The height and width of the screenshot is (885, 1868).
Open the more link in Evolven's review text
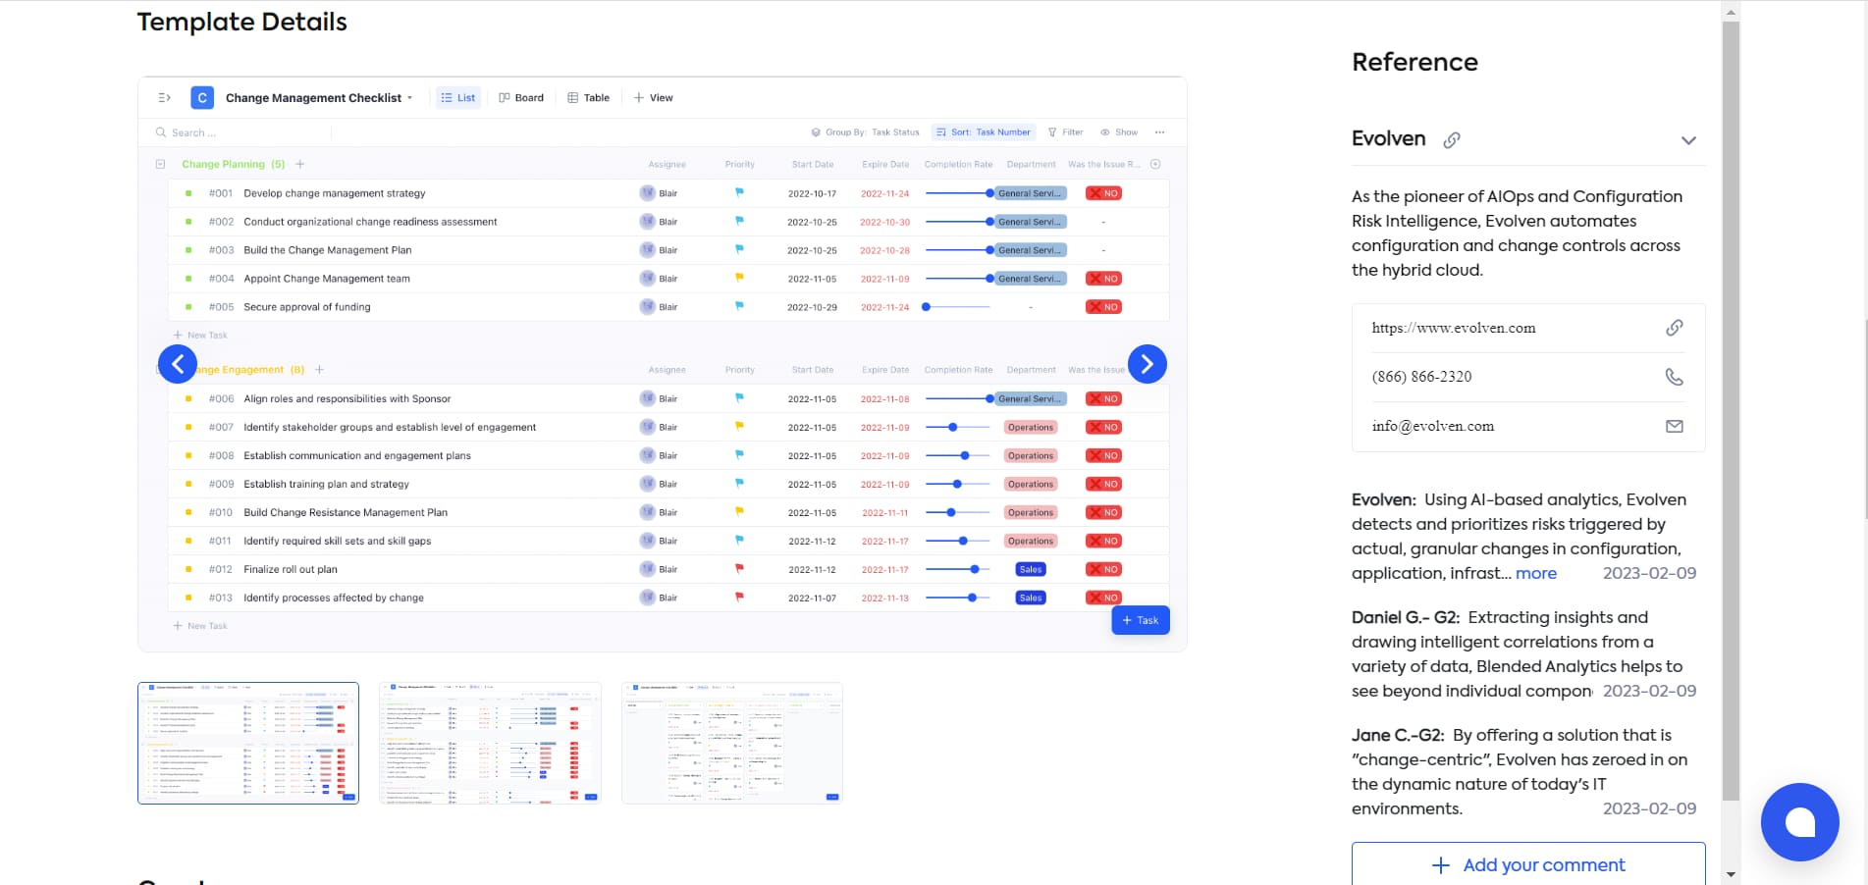1536,573
